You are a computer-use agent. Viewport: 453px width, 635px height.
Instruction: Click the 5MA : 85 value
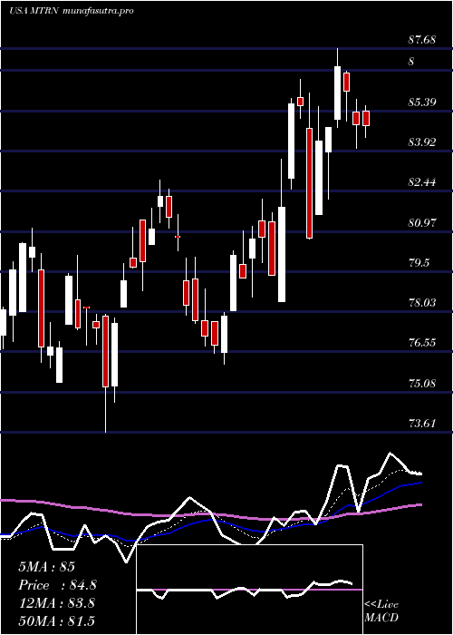46,567
